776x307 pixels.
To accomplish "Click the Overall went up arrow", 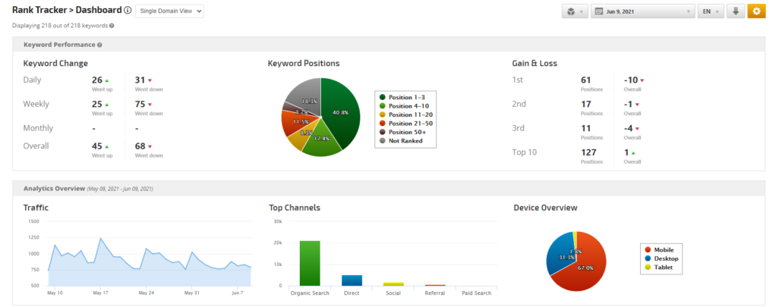I will coord(107,146).
